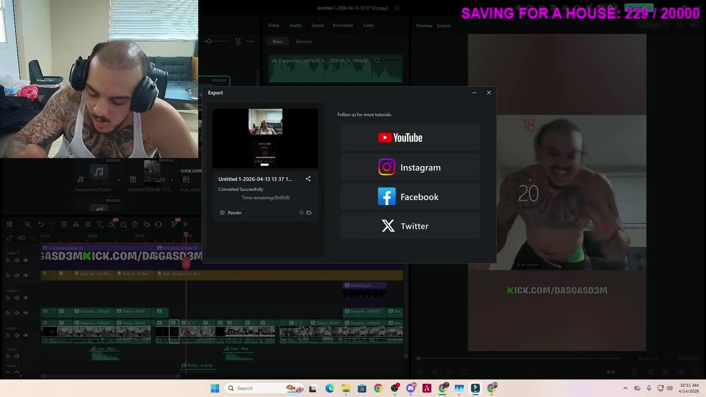Screen dimensions: 706x397
Task: Close the Export dialog
Action: click(x=489, y=93)
